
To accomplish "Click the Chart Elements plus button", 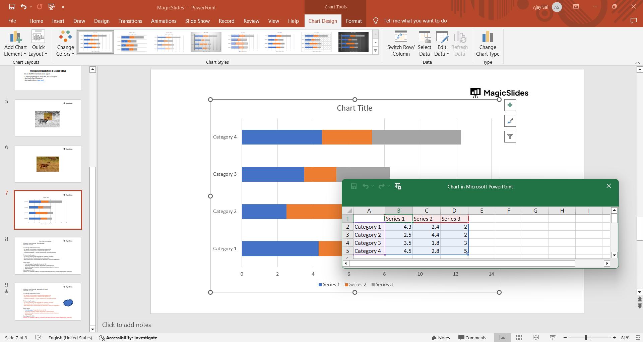I will click(510, 105).
